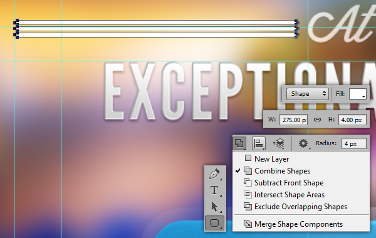Image resolution: width=376 pixels, height=238 pixels.
Task: Open the Path alignment options
Action: click(x=259, y=143)
